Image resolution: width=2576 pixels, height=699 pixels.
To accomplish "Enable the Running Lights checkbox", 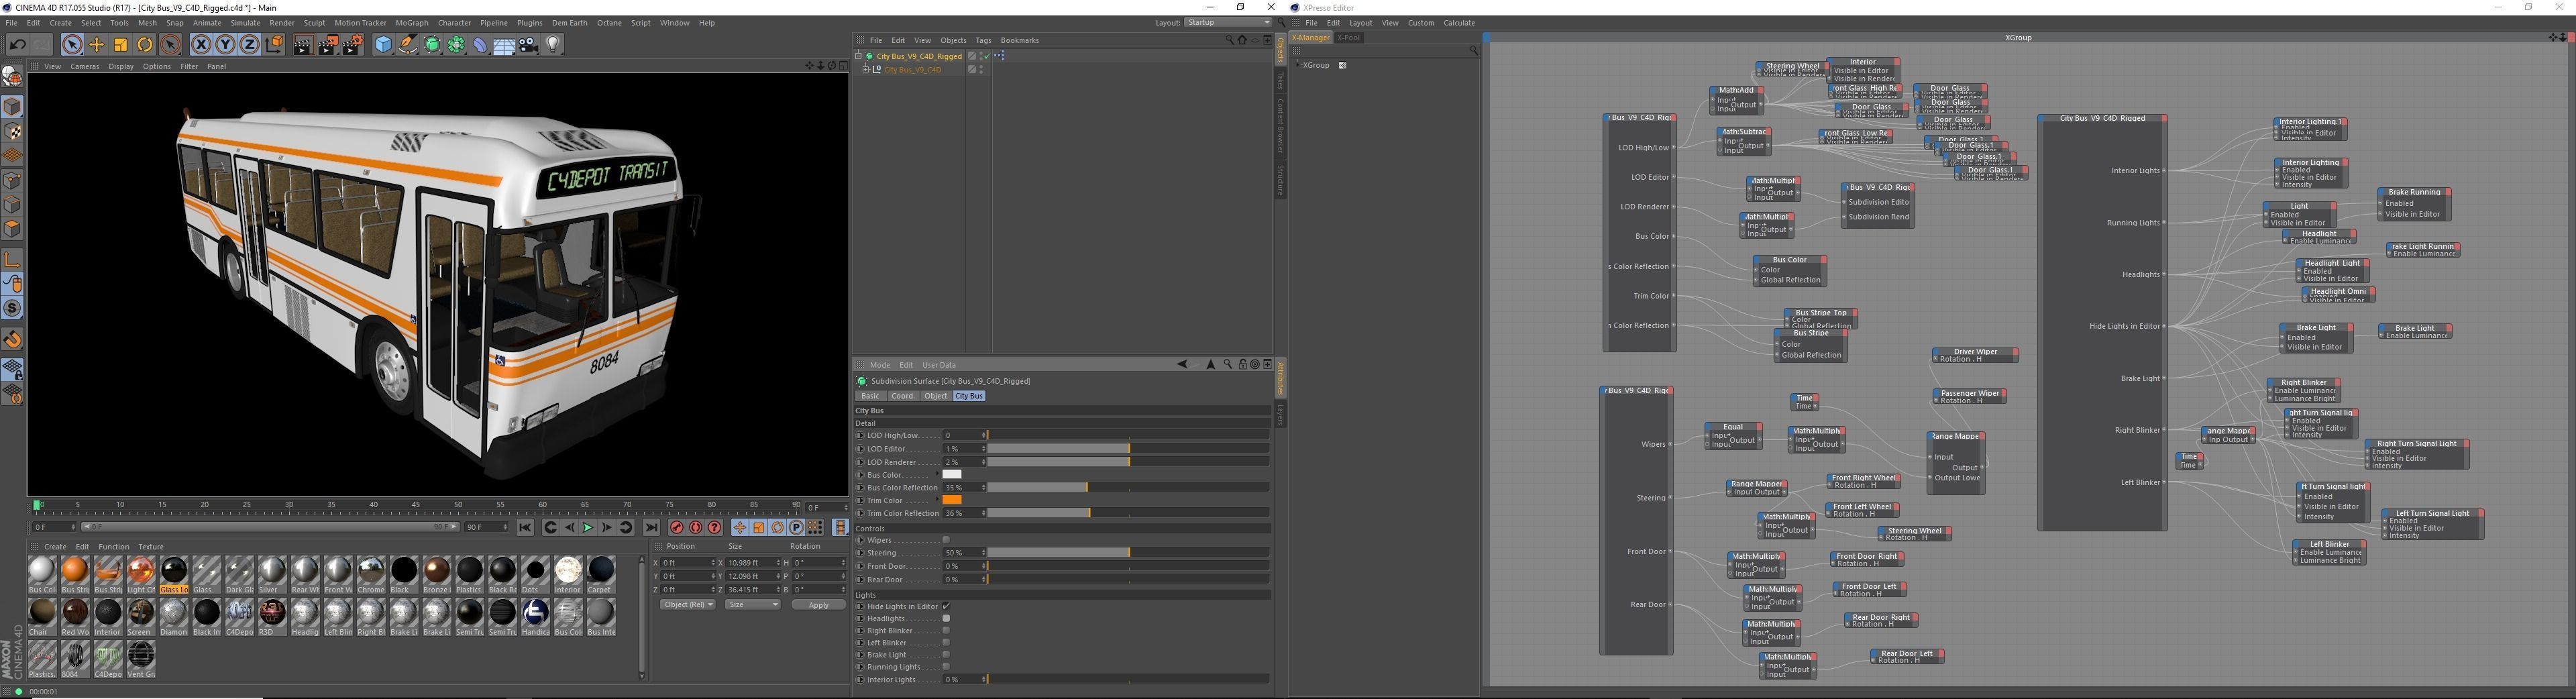I will [x=946, y=667].
